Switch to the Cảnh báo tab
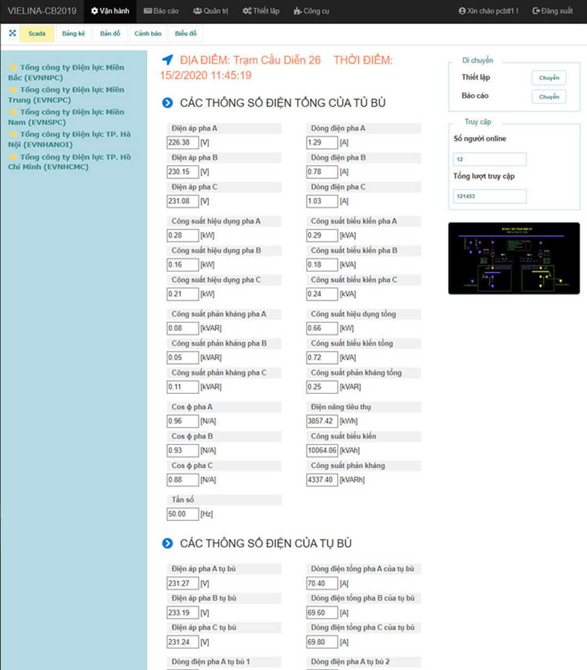The width and height of the screenshot is (587, 670). tap(148, 34)
